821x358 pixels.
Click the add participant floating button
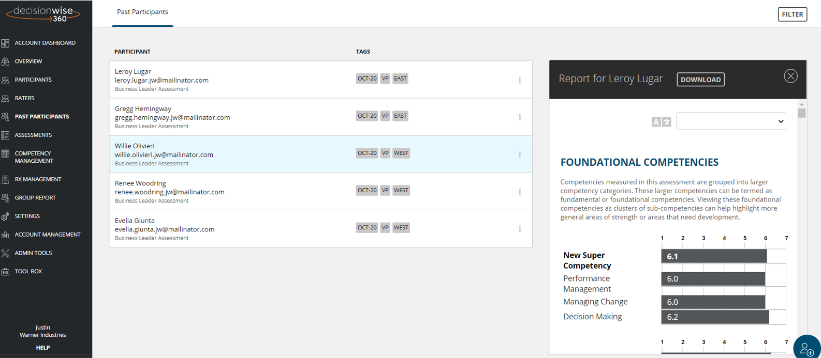[x=807, y=348]
